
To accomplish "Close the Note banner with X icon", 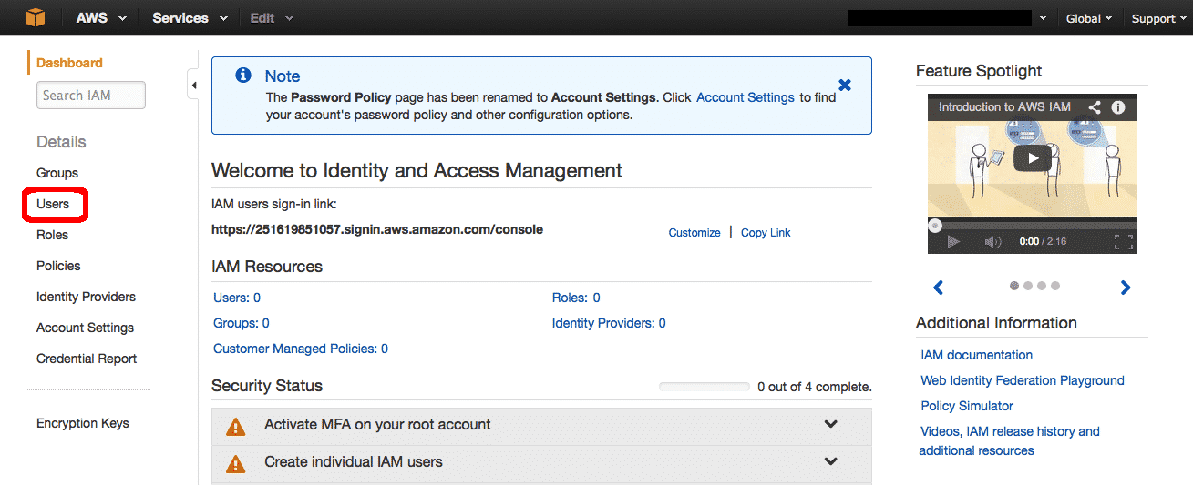I will pyautogui.click(x=845, y=85).
